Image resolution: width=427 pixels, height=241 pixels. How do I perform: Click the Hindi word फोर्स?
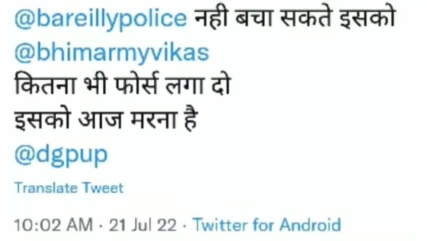(x=136, y=84)
